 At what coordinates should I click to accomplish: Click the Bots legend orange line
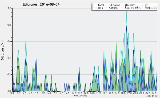[95, 8]
